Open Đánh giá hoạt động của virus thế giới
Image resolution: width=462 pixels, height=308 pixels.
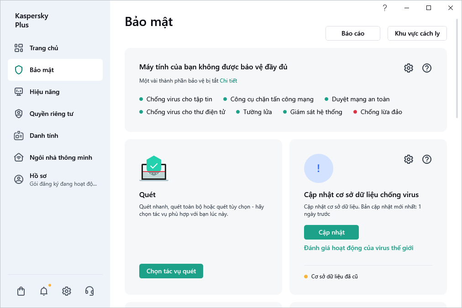[359, 248]
